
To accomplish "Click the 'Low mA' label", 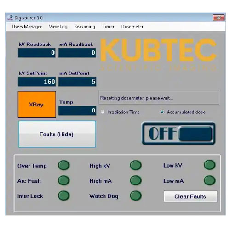I will (173, 181).
